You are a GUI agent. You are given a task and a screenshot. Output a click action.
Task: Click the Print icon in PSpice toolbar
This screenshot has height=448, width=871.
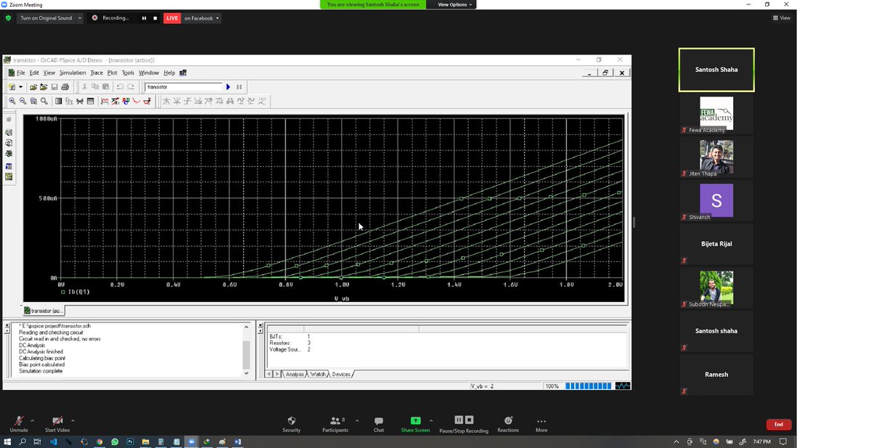(65, 86)
